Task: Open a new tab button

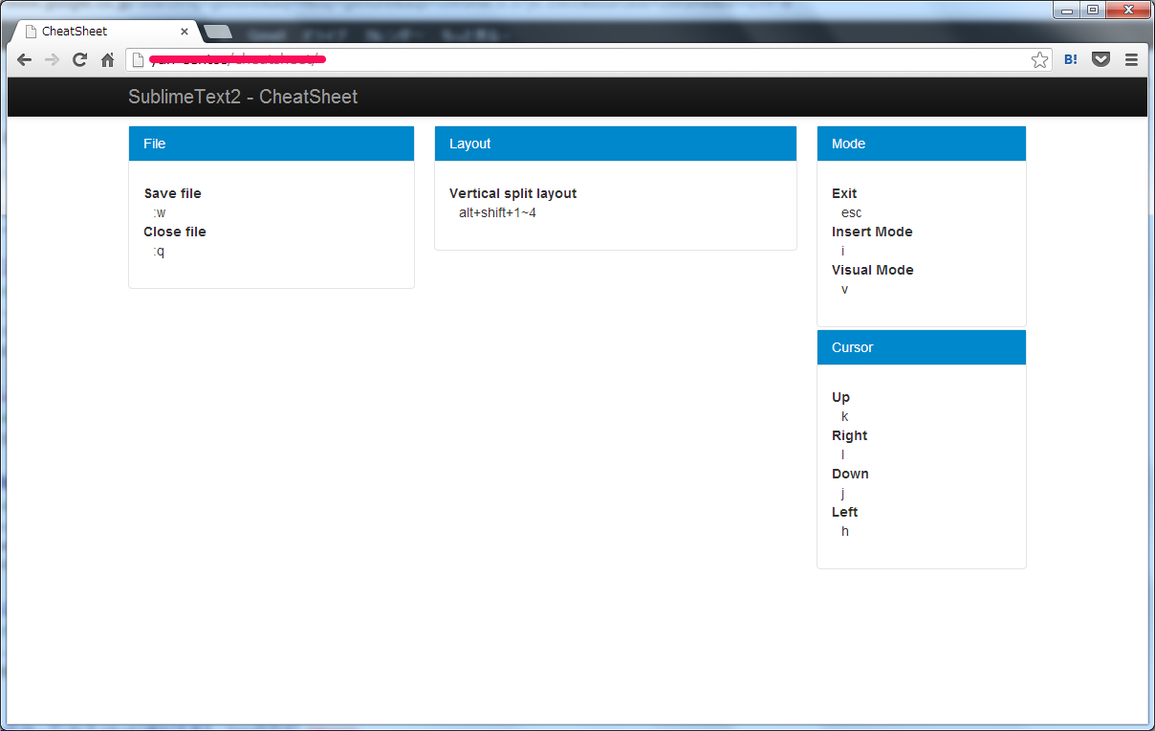Action: click(218, 33)
